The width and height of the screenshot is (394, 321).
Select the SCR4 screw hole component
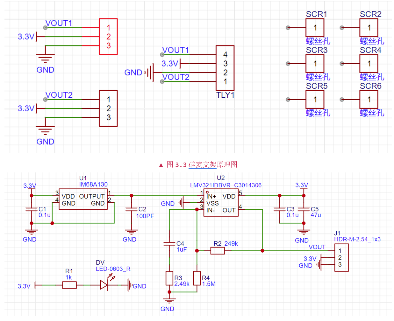(x=369, y=64)
